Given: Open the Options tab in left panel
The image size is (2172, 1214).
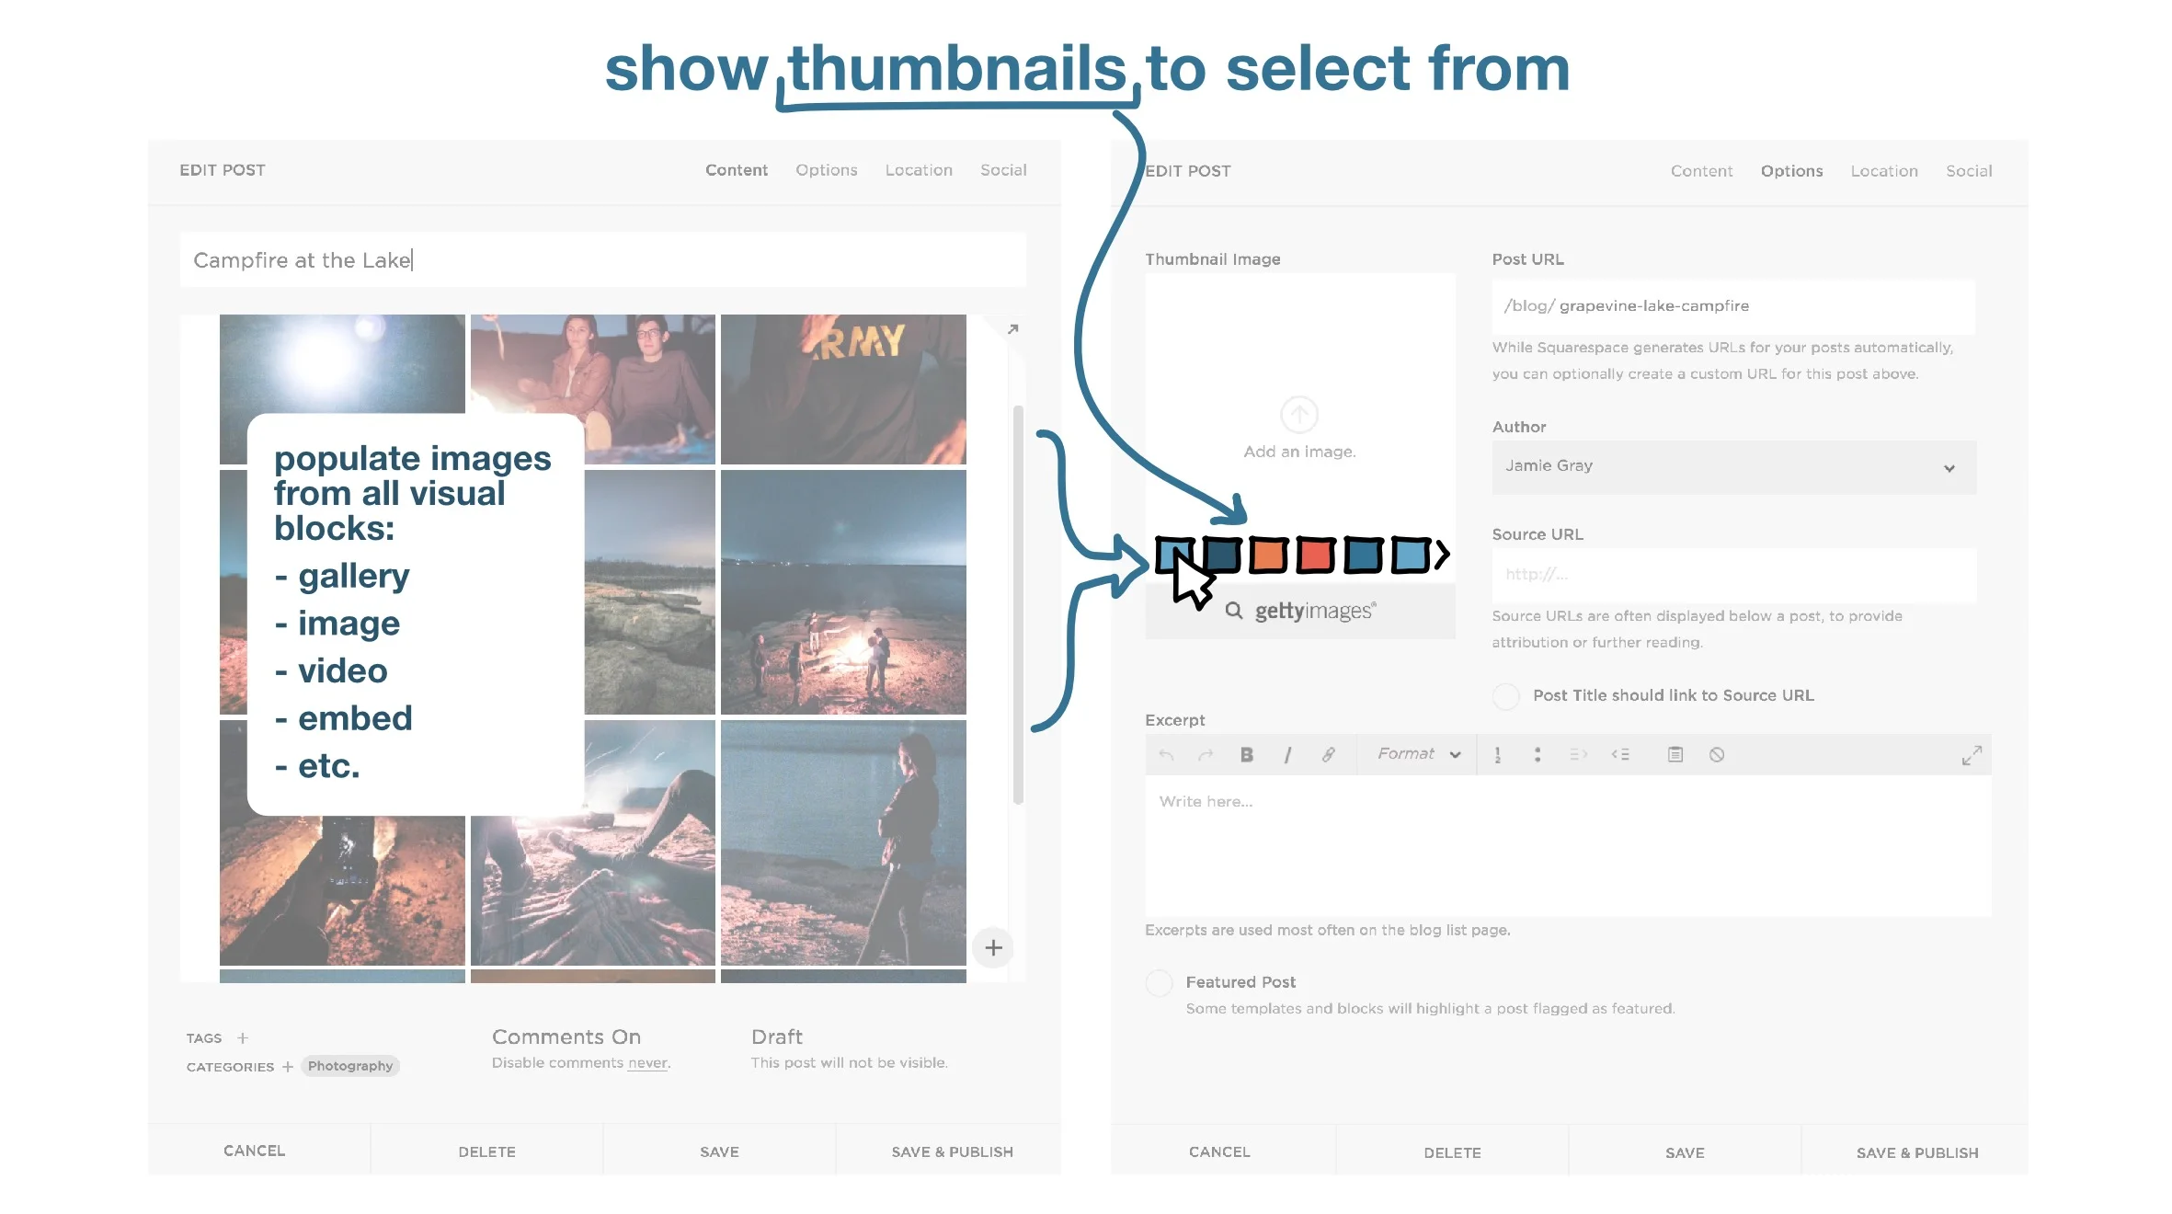Looking at the screenshot, I should (826, 170).
